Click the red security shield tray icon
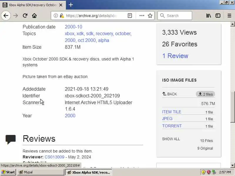This screenshot has width=235, height=176. (x=209, y=172)
